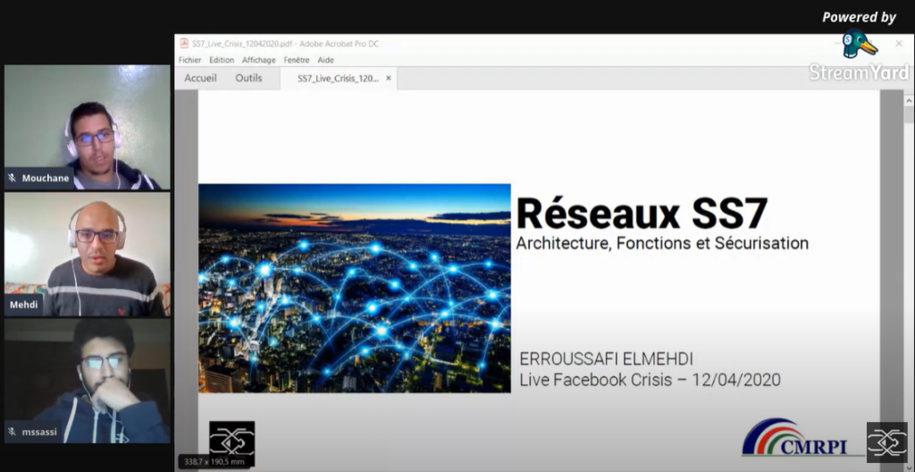Select mssassi's video feed
The height and width of the screenshot is (472, 915).
(88, 381)
